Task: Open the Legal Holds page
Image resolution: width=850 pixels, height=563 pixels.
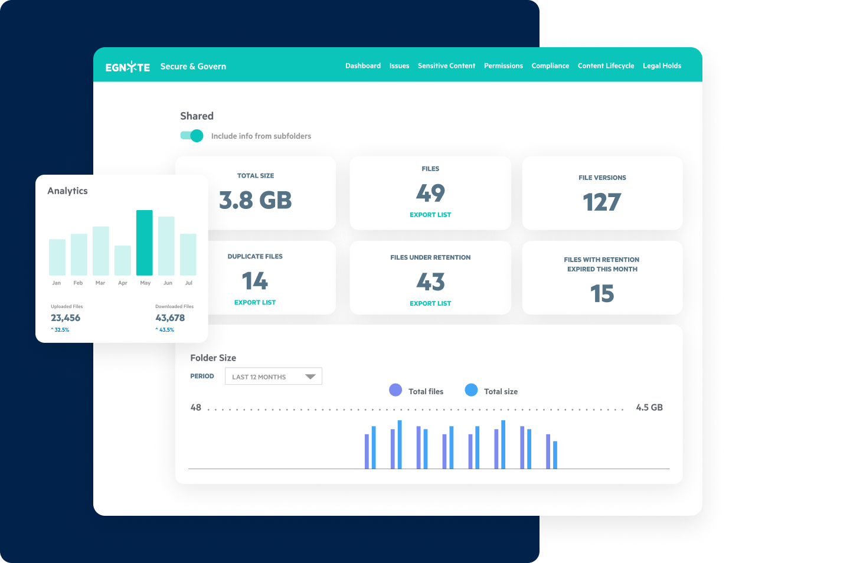Action: pyautogui.click(x=662, y=66)
